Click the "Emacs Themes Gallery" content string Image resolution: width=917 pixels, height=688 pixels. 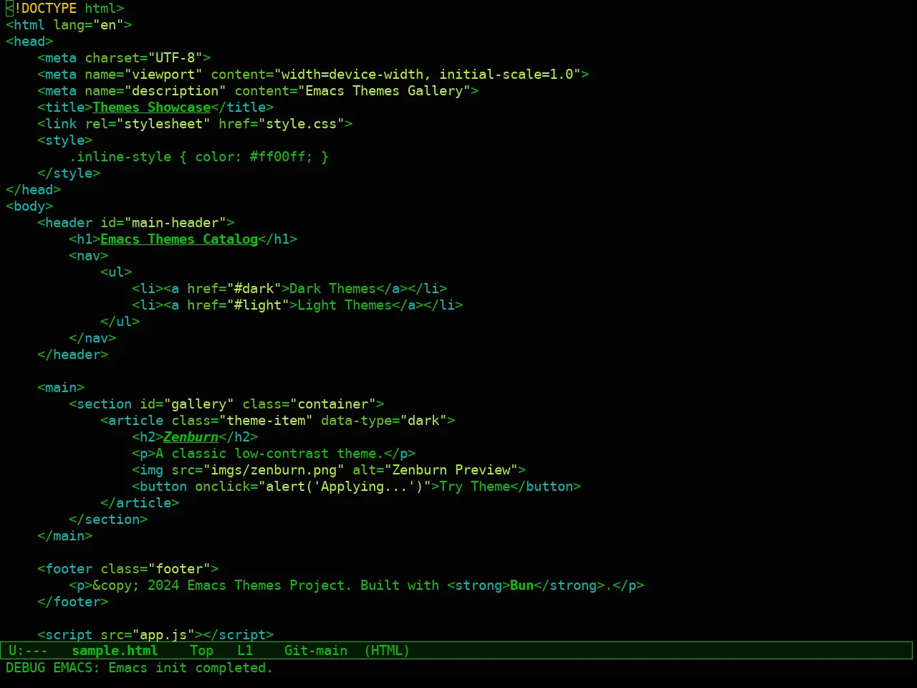click(x=385, y=91)
